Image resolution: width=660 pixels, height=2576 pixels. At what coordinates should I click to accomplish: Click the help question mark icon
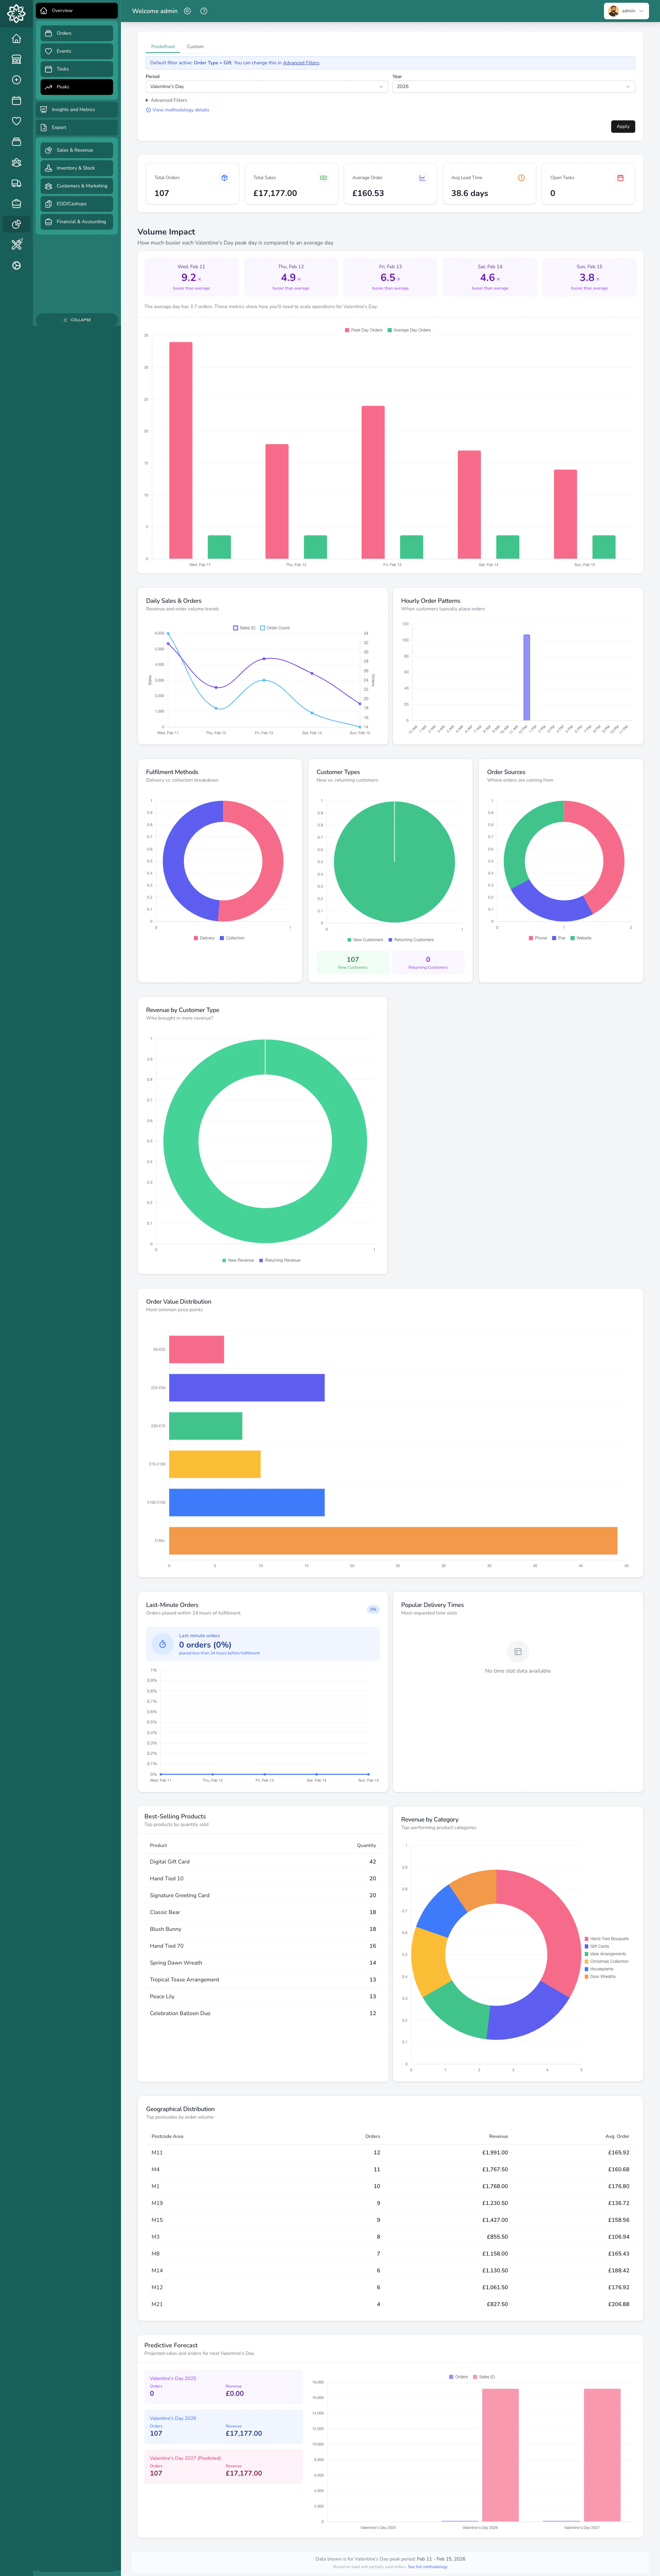pos(204,11)
